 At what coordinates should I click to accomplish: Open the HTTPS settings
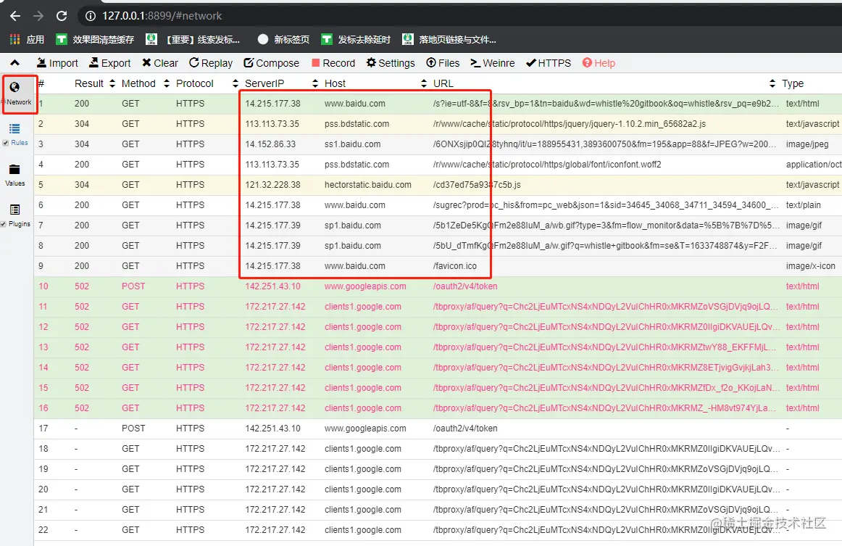[549, 63]
